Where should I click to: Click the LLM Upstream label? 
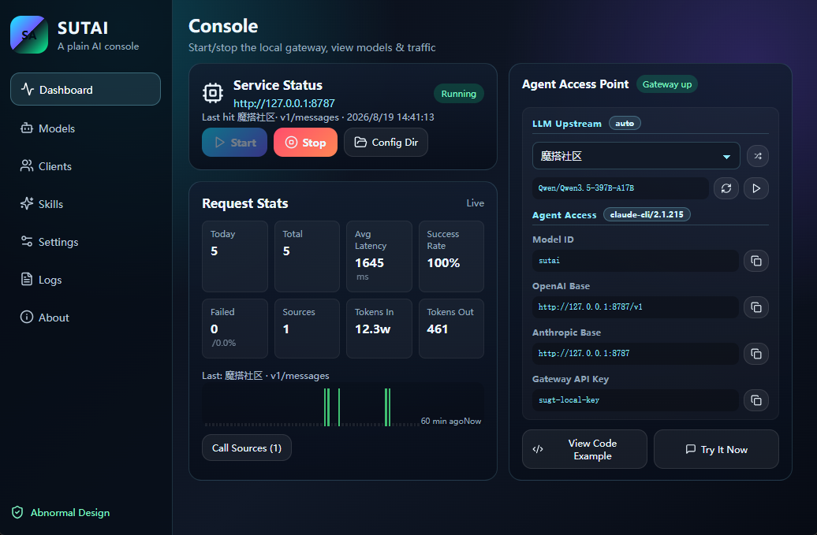coord(567,124)
